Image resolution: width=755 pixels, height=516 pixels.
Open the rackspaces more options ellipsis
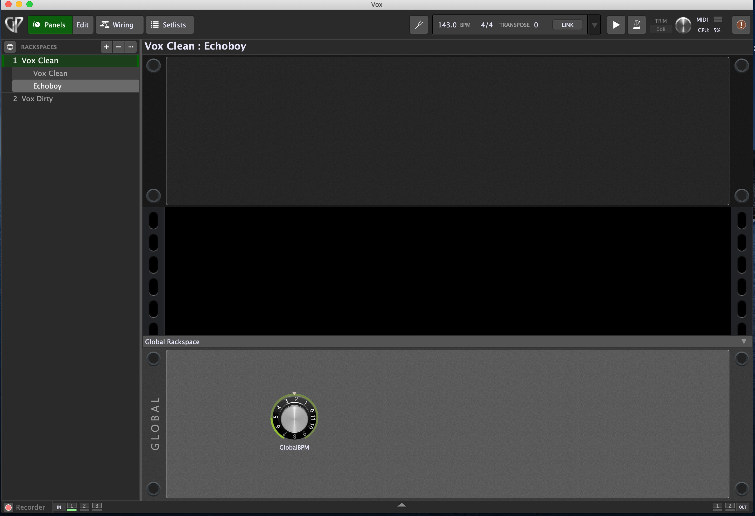tap(131, 47)
